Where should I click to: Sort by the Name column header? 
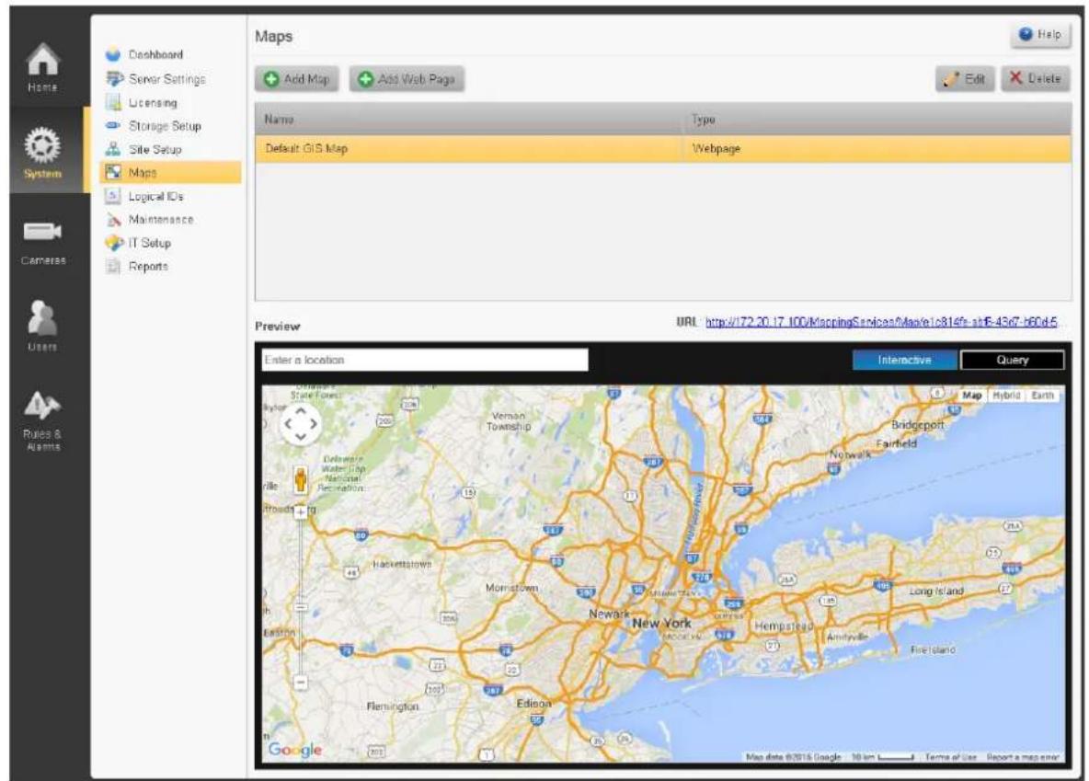point(469,120)
